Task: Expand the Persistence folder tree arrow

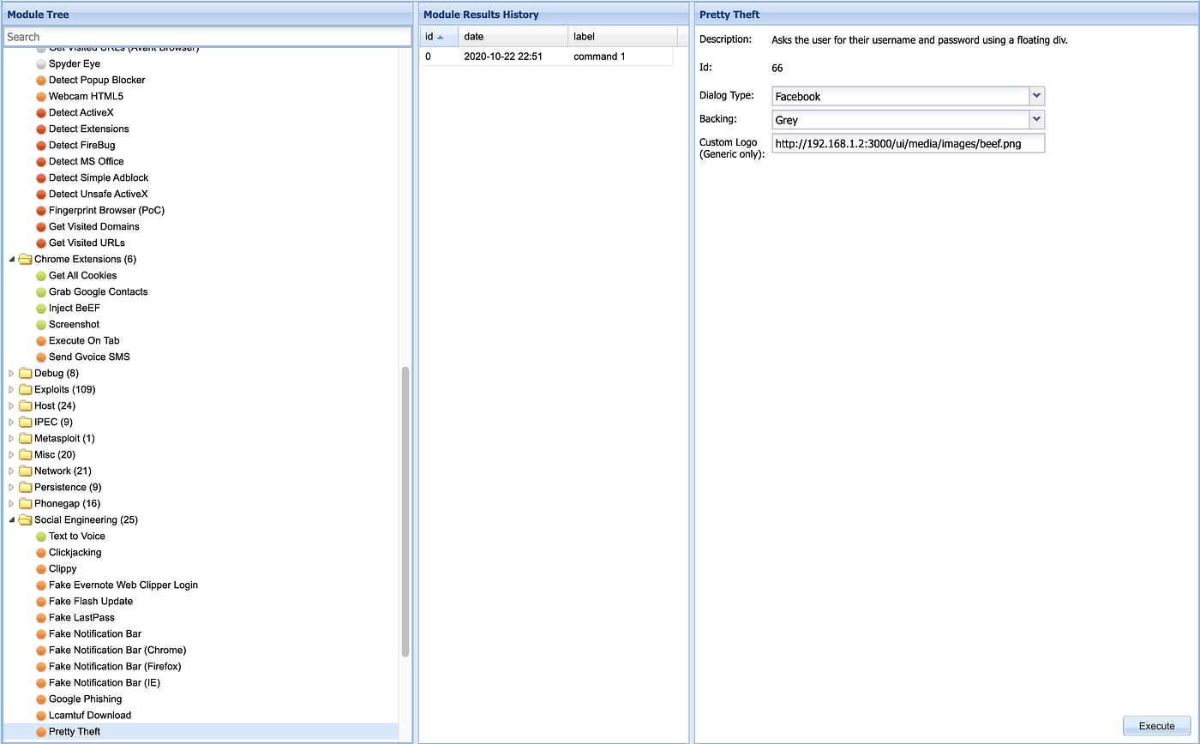Action: (12, 487)
